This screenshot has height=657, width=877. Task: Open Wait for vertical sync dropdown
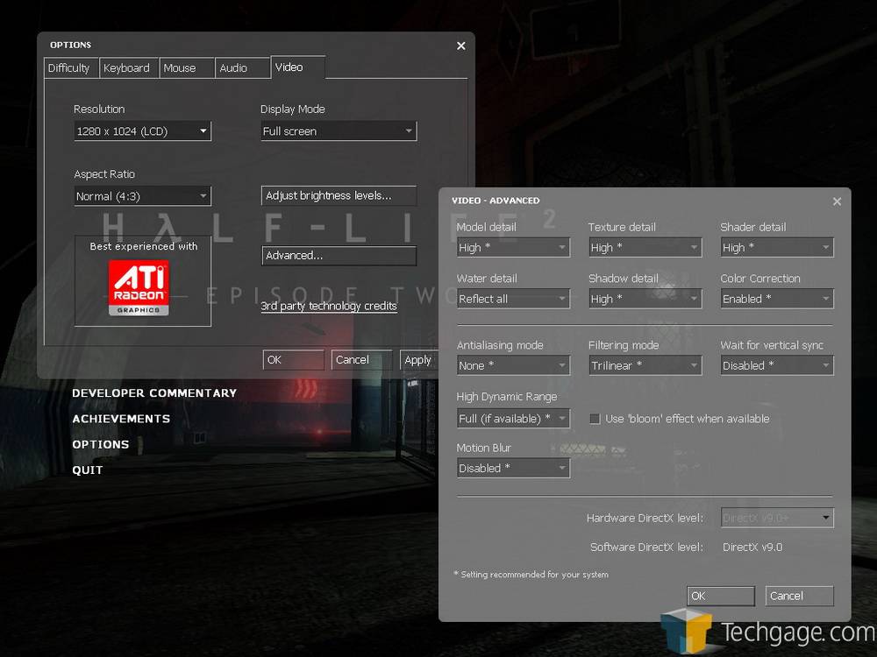click(x=777, y=365)
